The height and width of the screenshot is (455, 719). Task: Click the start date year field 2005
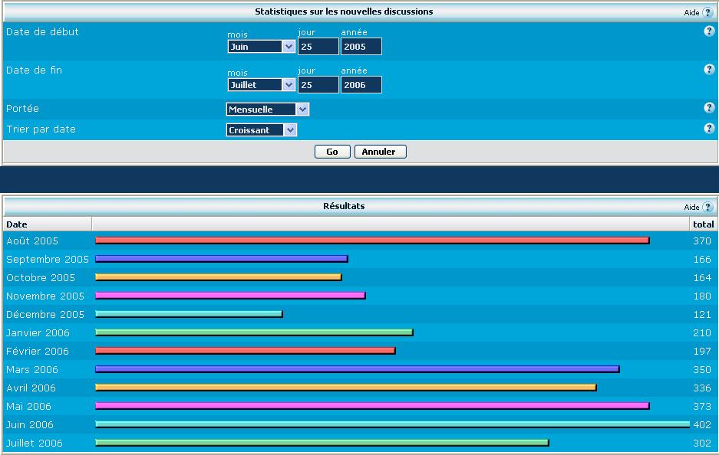pyautogui.click(x=361, y=47)
